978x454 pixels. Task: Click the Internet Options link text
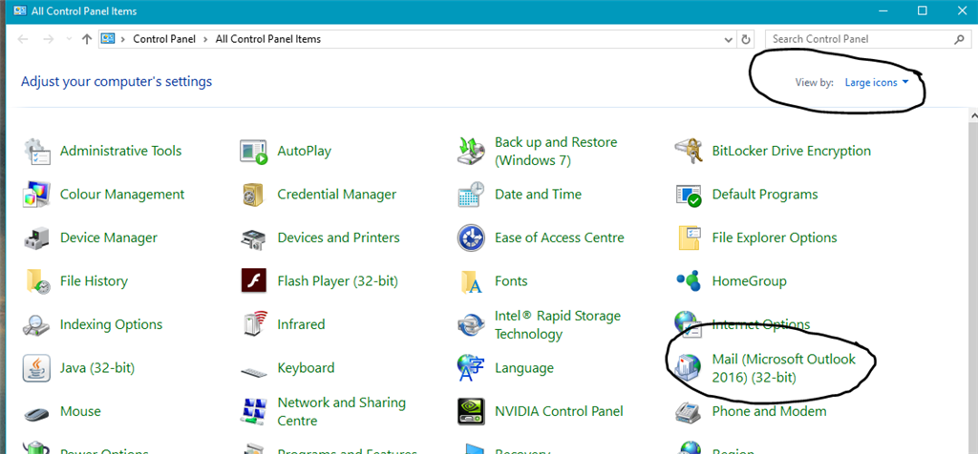pyautogui.click(x=761, y=324)
